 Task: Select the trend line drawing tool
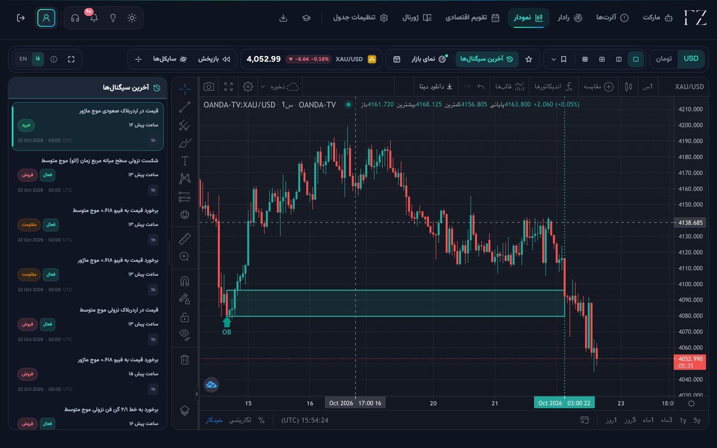185,107
